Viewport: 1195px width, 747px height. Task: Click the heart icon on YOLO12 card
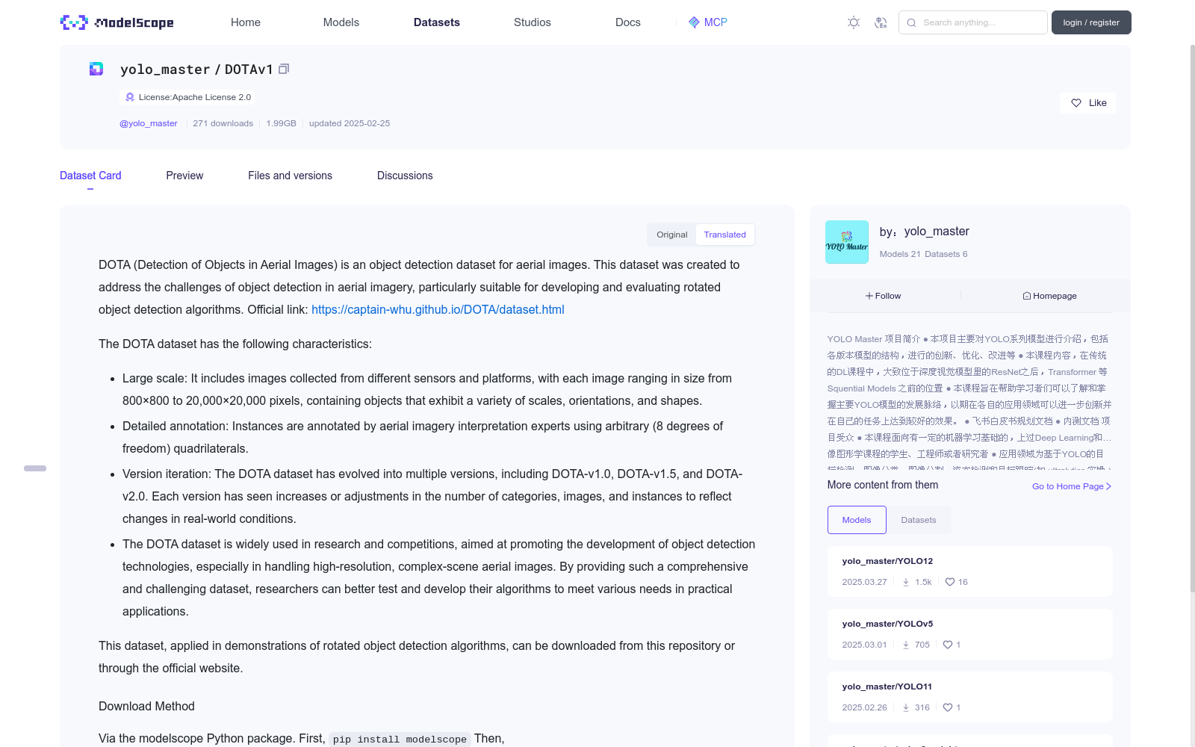point(950,582)
